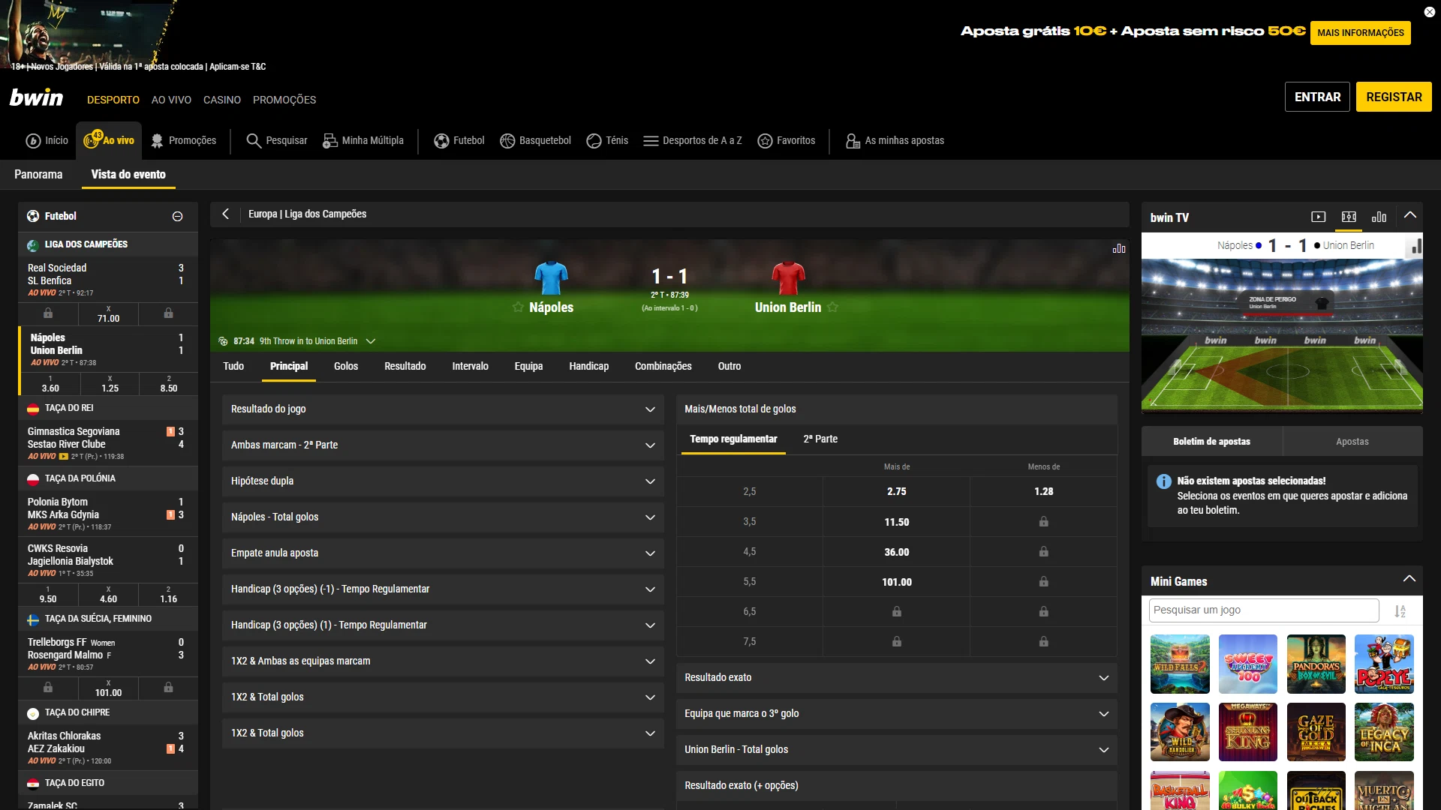Expand the Resultado do jogo market

pyautogui.click(x=443, y=409)
